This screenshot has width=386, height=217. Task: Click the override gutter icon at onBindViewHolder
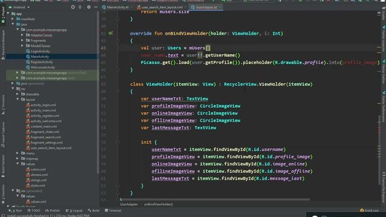pyautogui.click(x=110, y=33)
